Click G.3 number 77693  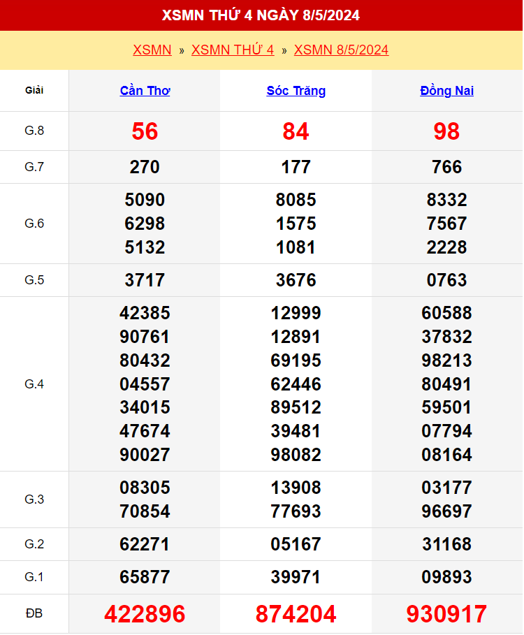[x=296, y=511]
